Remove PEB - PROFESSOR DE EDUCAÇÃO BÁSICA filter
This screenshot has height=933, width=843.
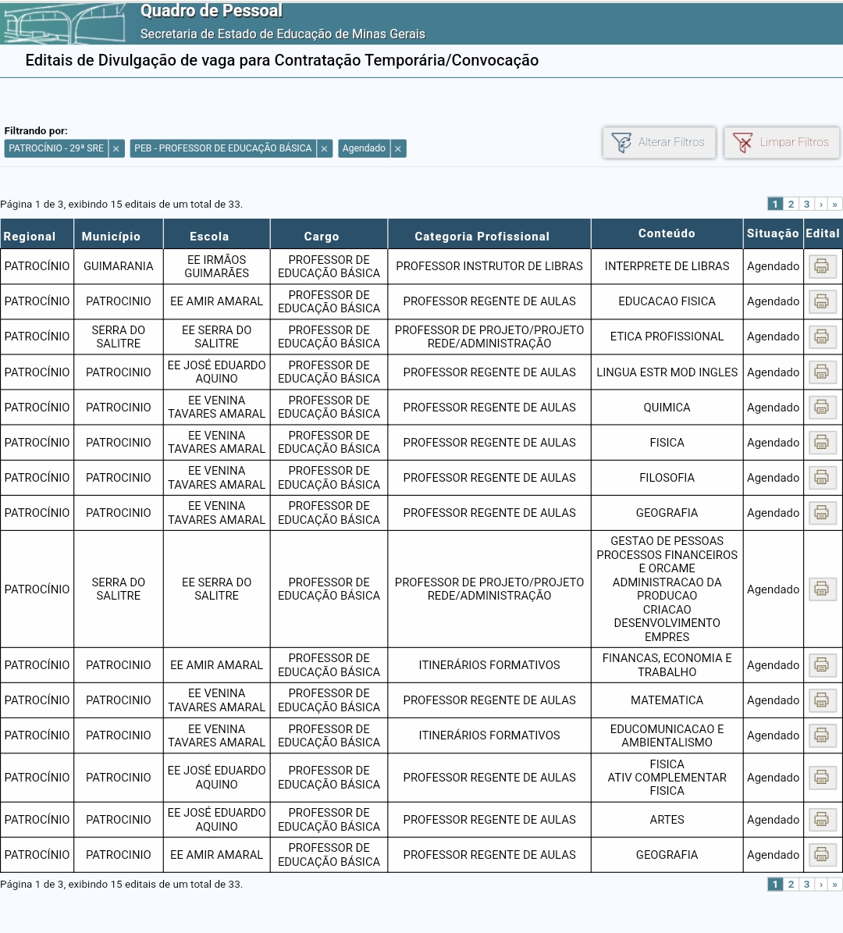tap(325, 149)
